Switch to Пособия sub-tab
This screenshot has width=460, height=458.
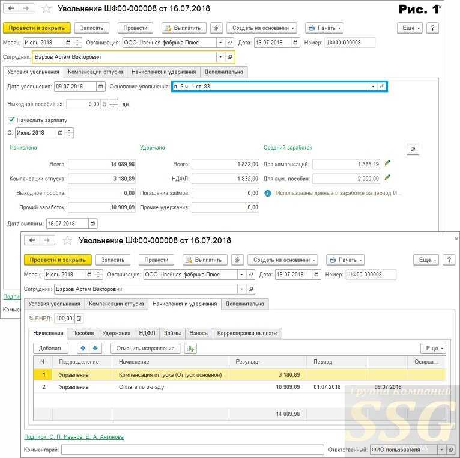click(x=83, y=333)
